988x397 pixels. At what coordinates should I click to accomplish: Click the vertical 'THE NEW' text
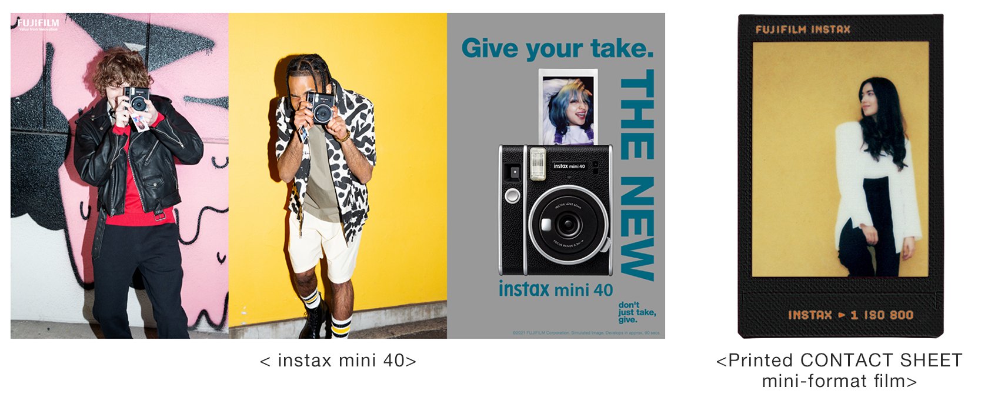[x=637, y=175]
